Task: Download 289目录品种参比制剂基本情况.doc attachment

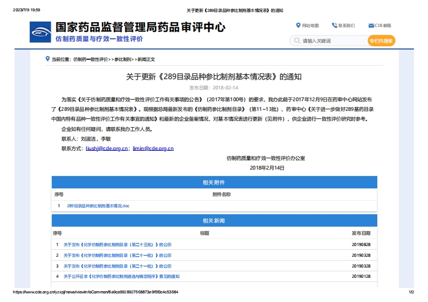Action: [98, 206]
